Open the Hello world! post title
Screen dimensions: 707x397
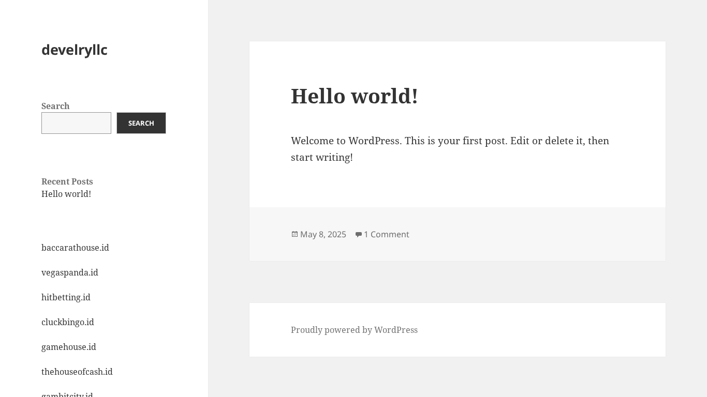354,96
